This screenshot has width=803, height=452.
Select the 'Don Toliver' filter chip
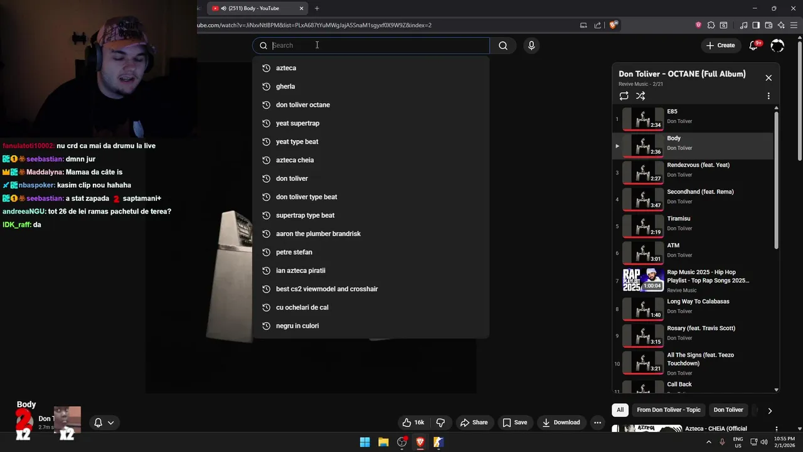click(x=728, y=410)
